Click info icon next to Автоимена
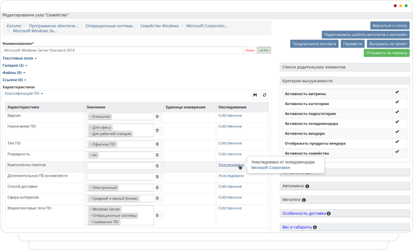Viewport: 413px width, 250px height. pyautogui.click(x=307, y=186)
